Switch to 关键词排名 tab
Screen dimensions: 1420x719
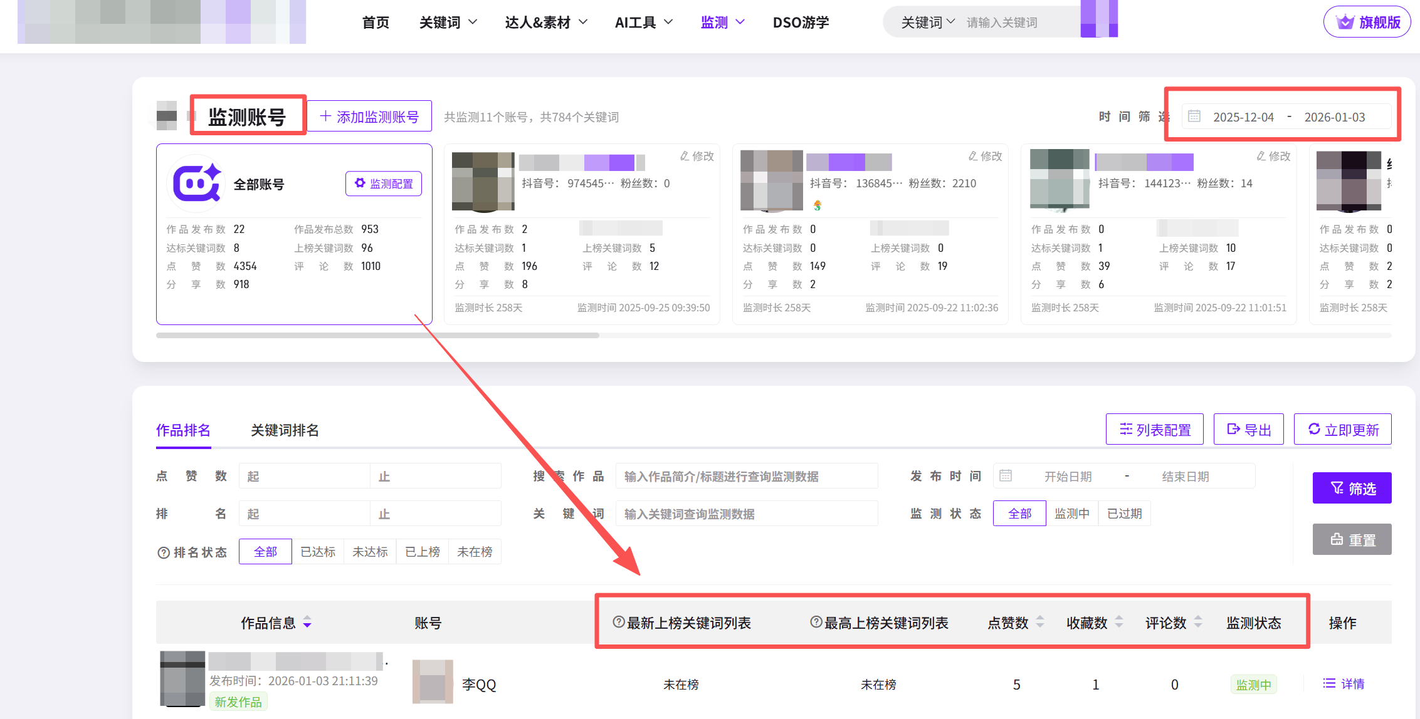click(285, 430)
